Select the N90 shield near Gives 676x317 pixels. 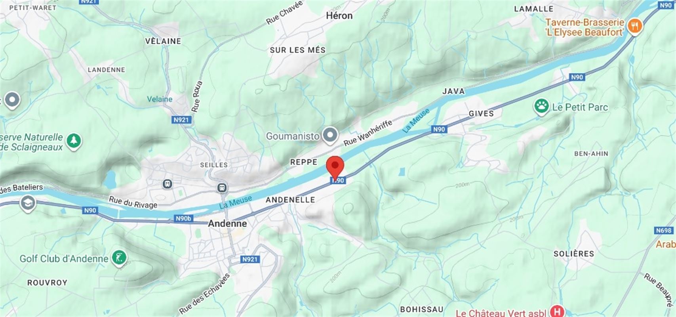(439, 129)
